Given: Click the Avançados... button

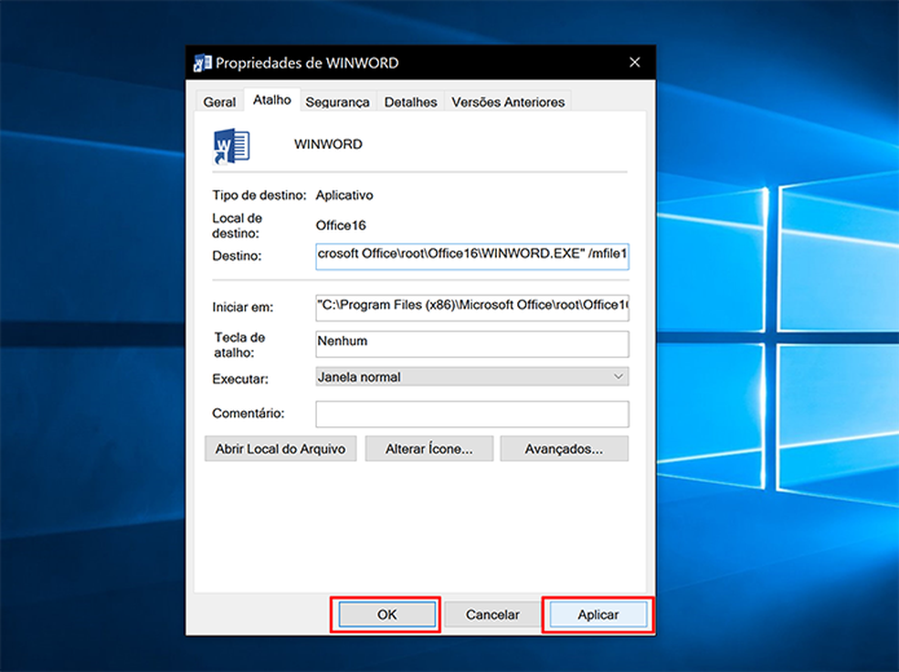Looking at the screenshot, I should (x=563, y=449).
